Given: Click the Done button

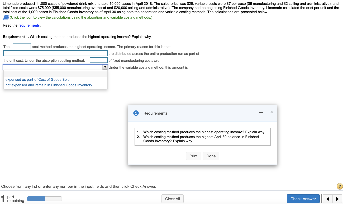Looking at the screenshot, I should pos(211,156).
